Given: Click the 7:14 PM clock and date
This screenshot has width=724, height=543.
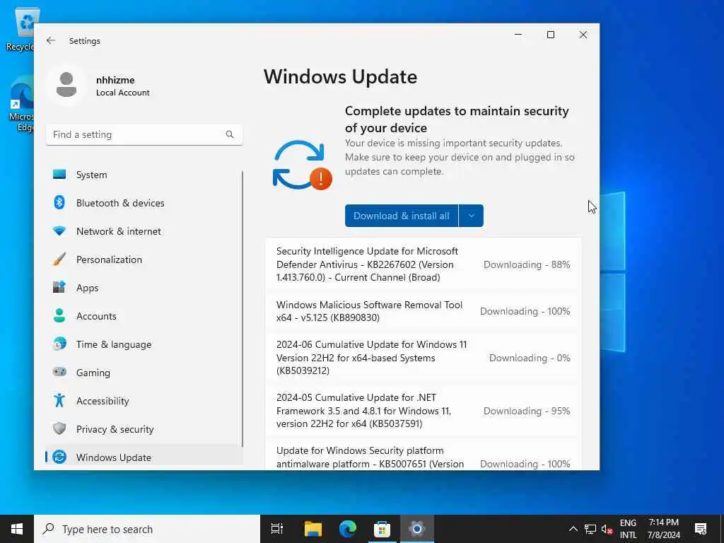Looking at the screenshot, I should [663, 529].
